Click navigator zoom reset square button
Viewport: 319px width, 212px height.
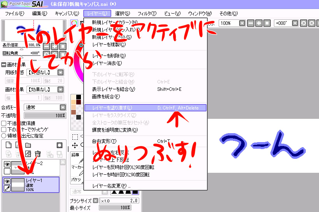63,47
